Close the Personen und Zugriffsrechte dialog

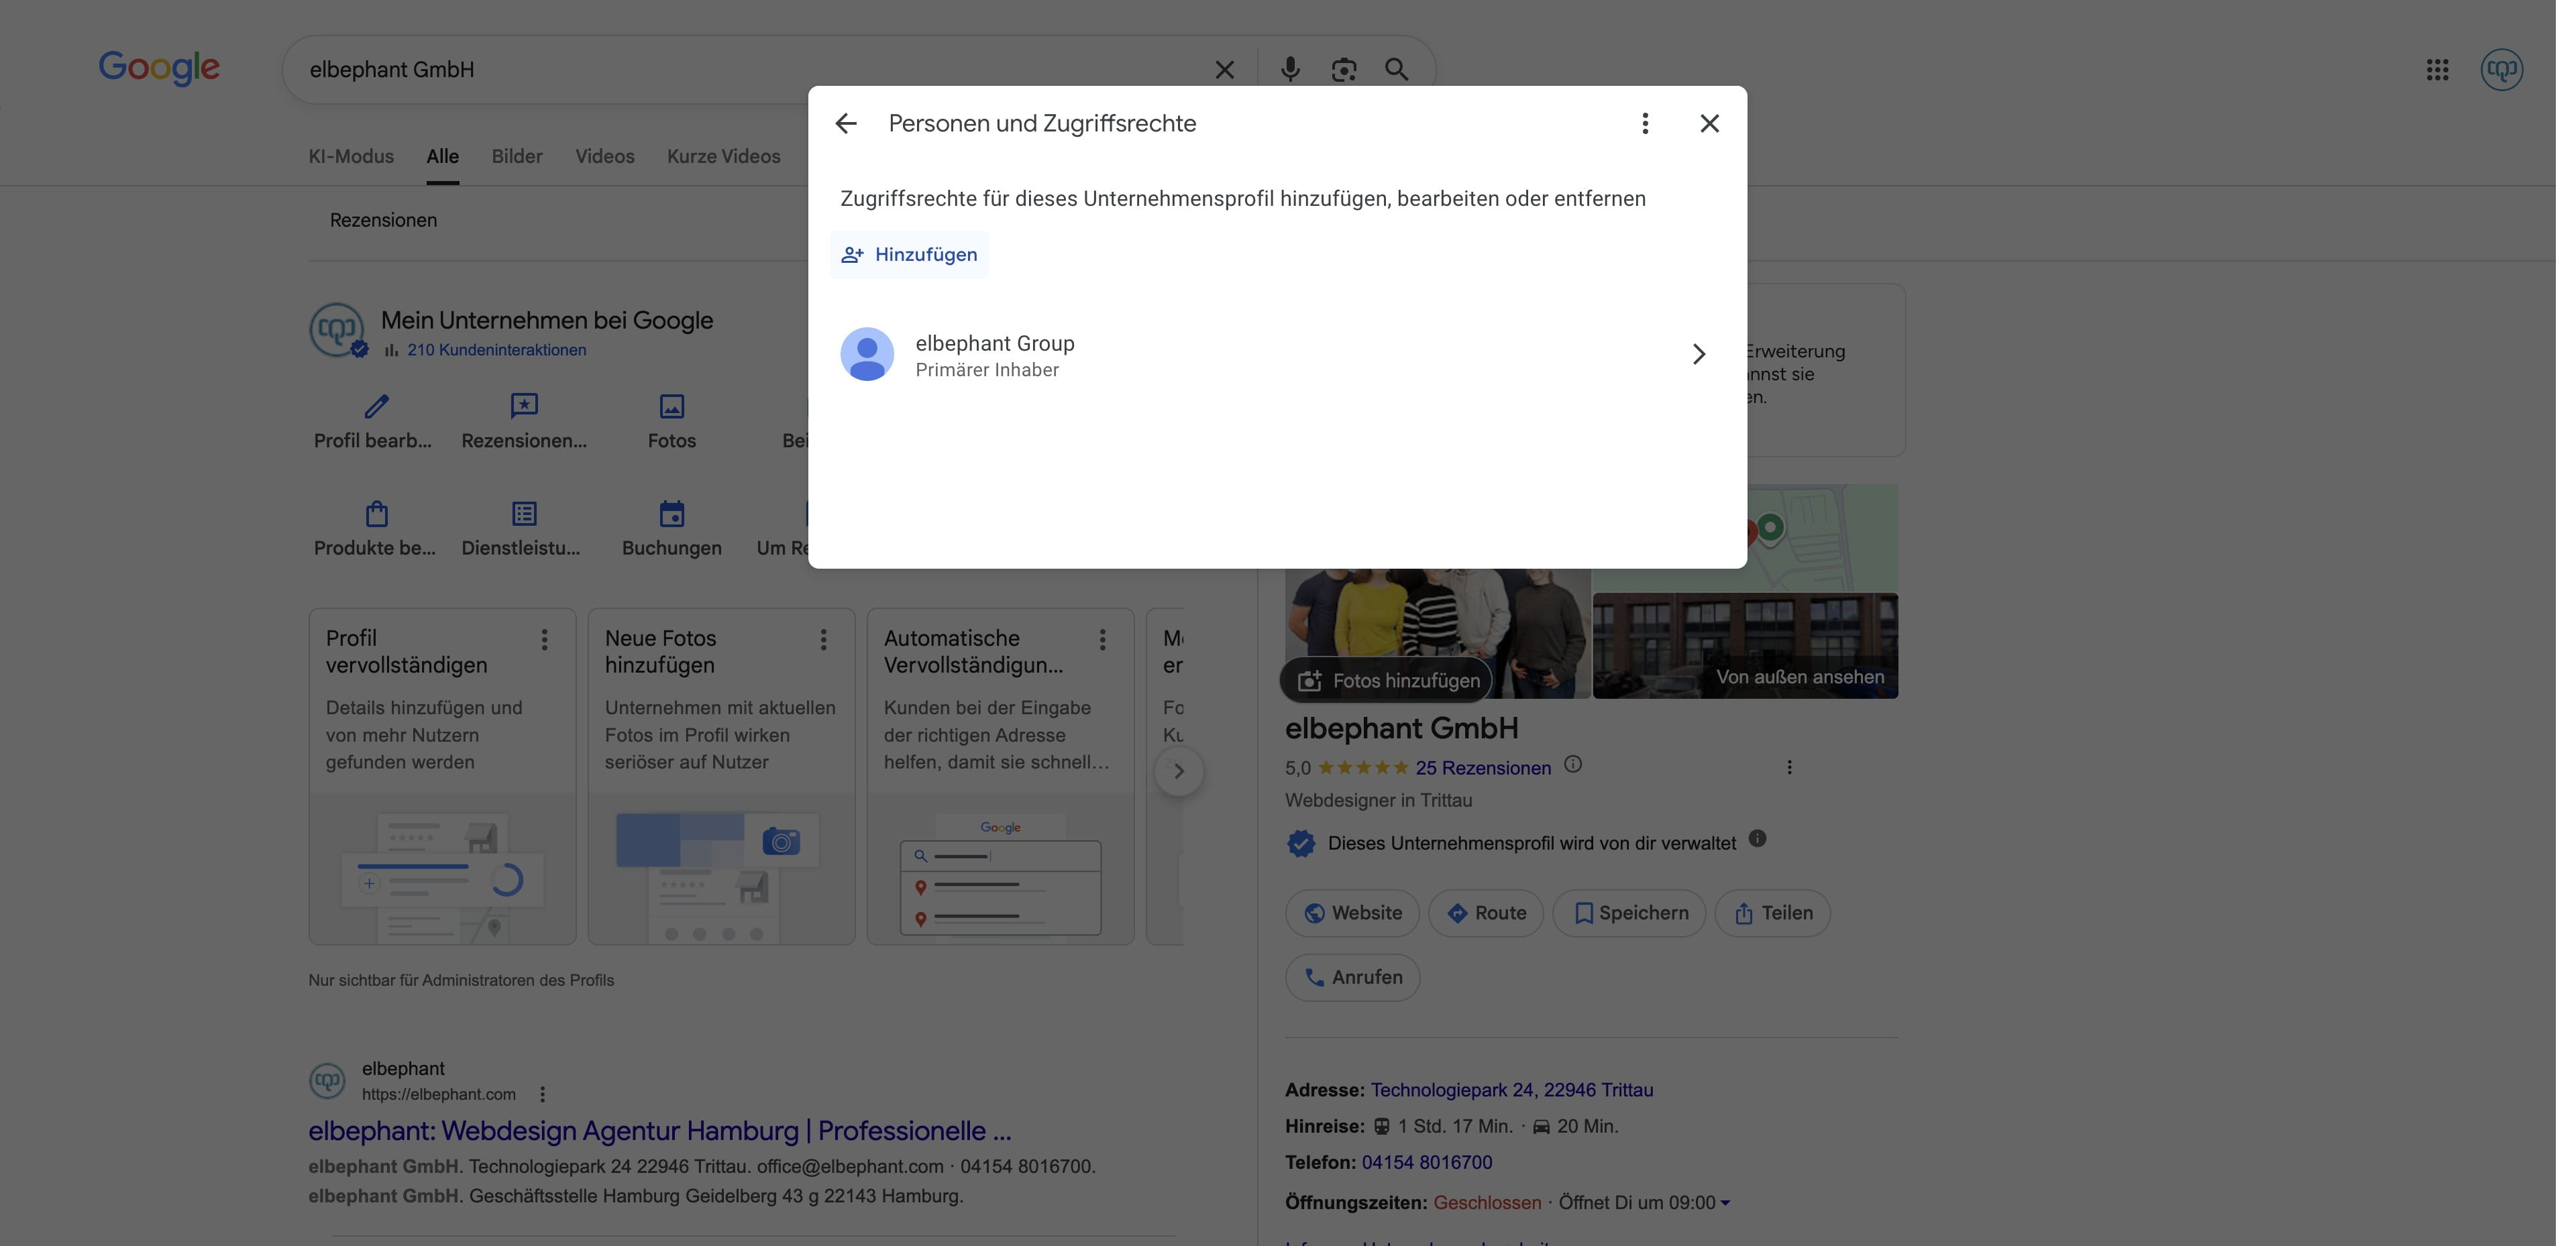click(x=1709, y=123)
